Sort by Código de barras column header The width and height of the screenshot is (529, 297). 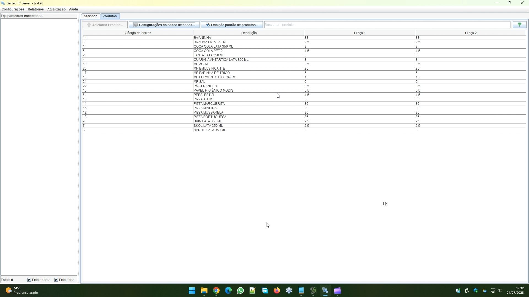click(138, 33)
